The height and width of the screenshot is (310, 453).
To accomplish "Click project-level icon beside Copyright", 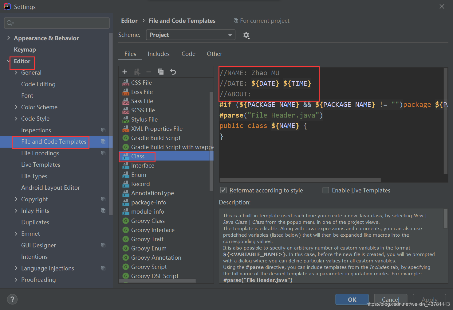I will tap(103, 199).
